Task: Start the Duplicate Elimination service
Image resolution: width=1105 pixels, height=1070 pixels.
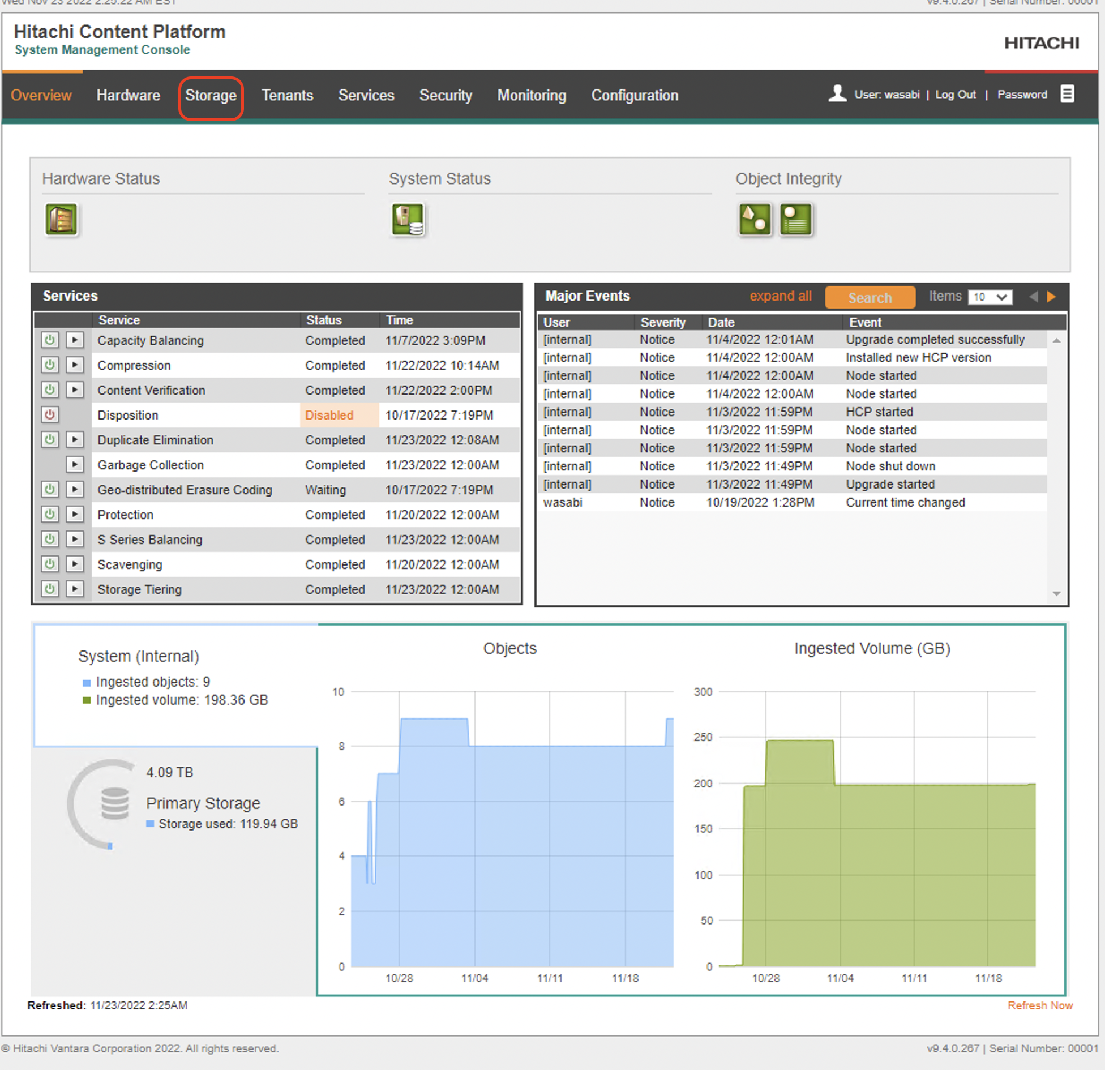Action: tap(75, 440)
